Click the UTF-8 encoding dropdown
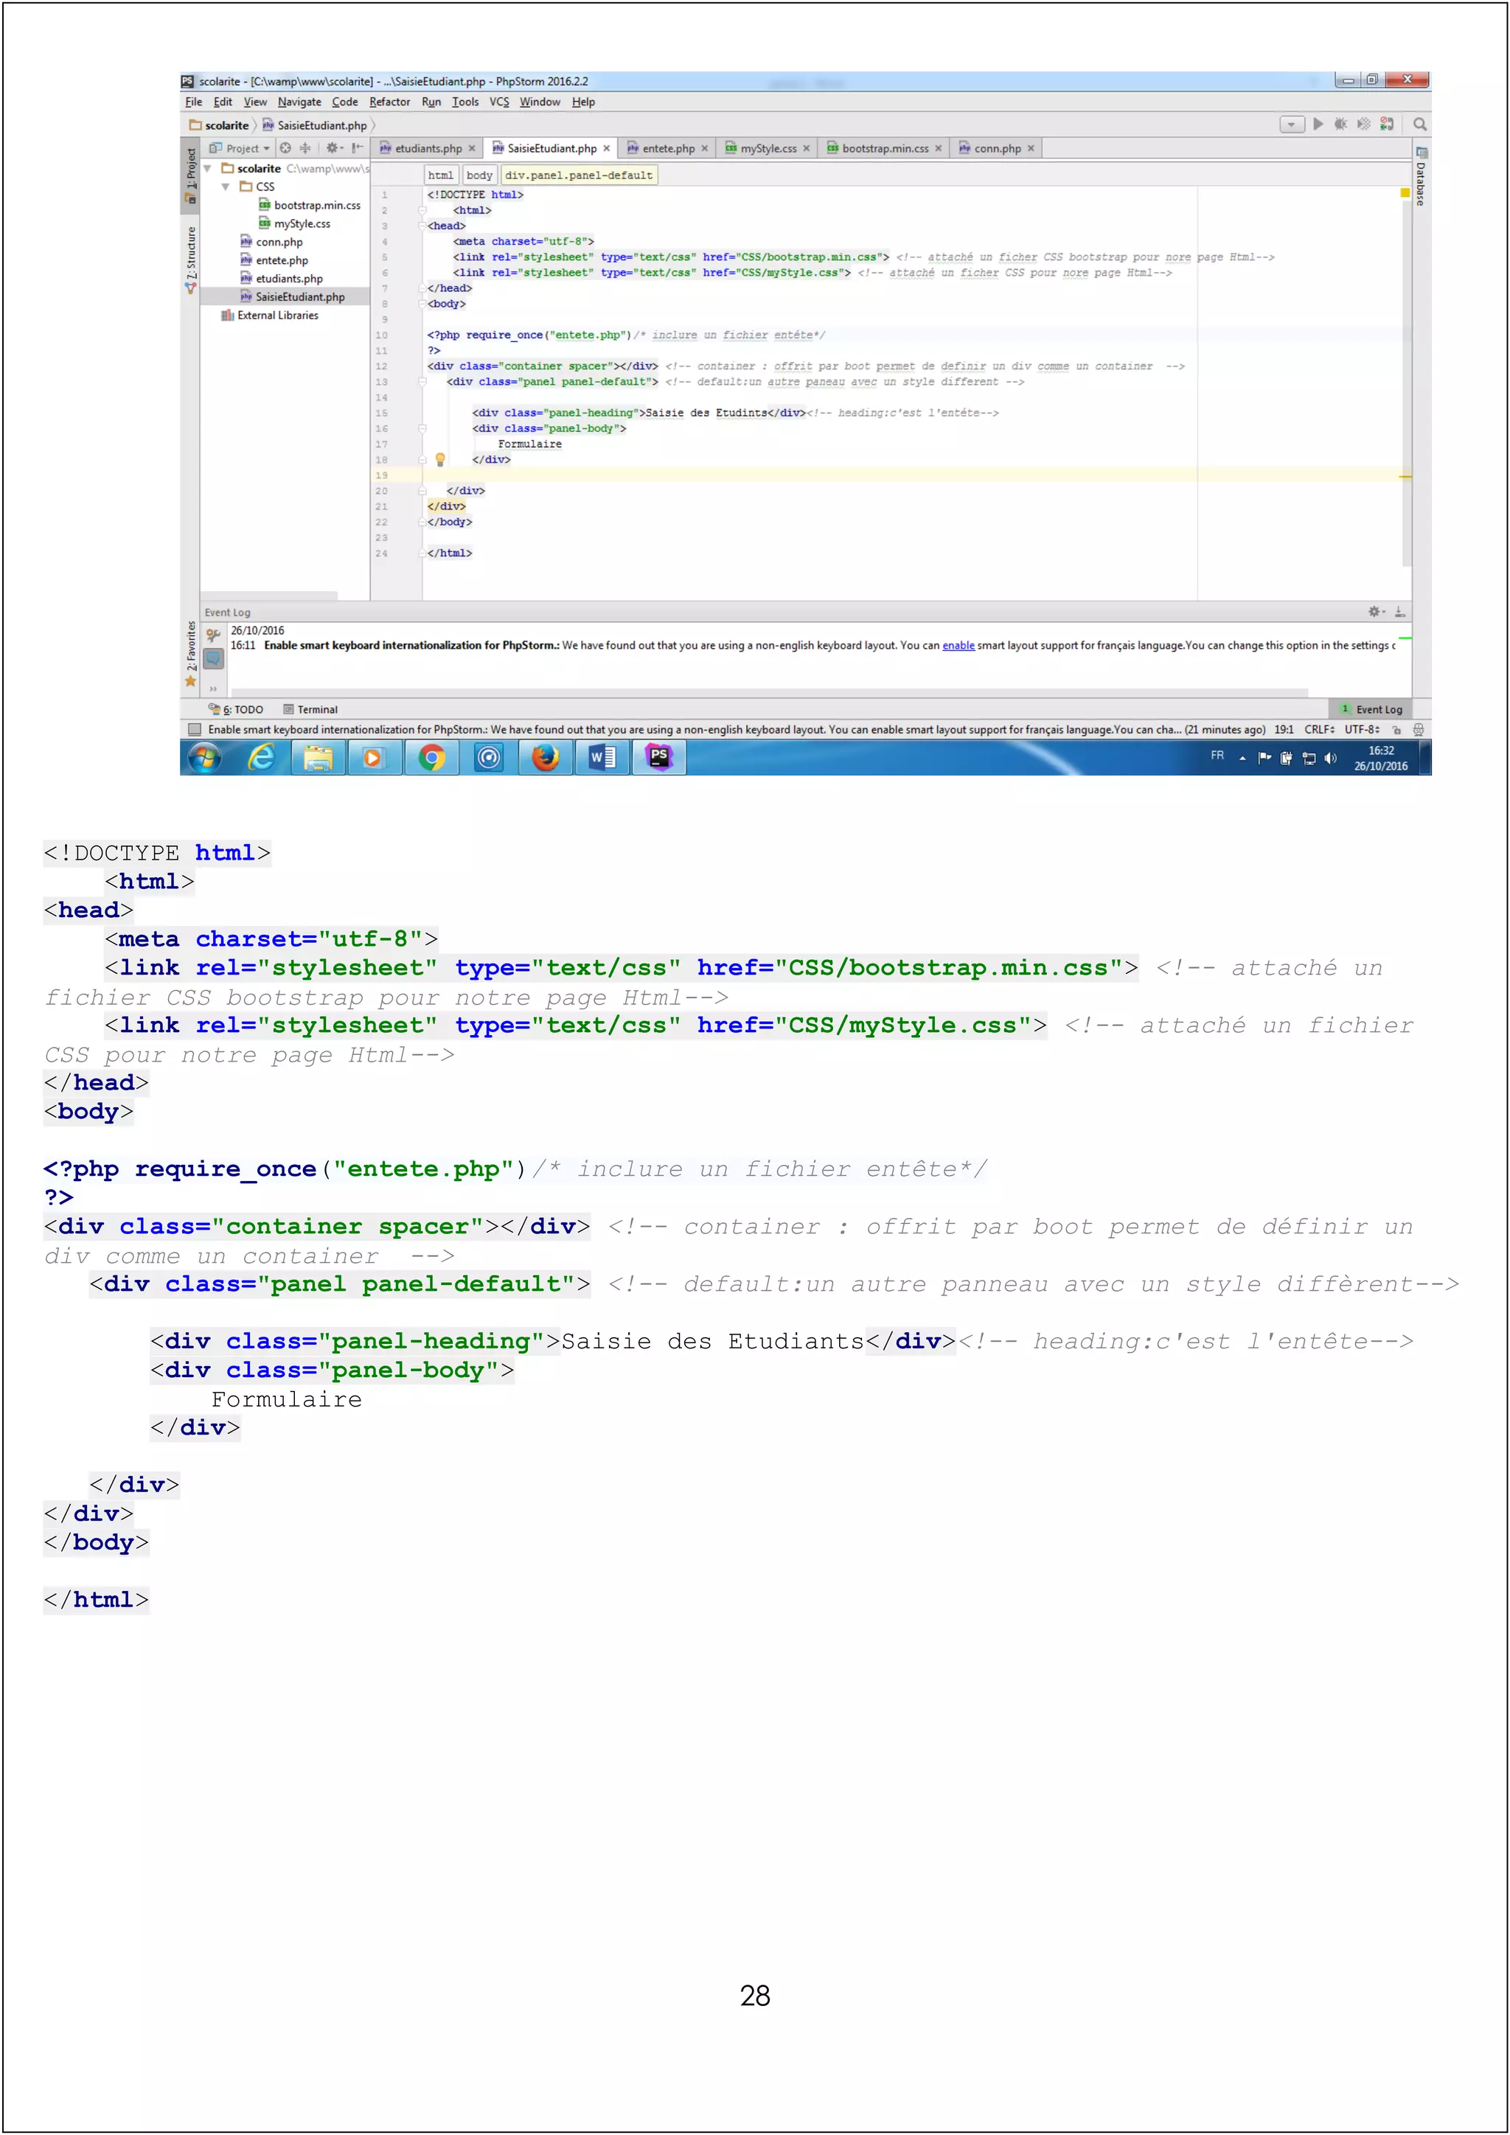This screenshot has height=2135, width=1510. click(x=1362, y=730)
